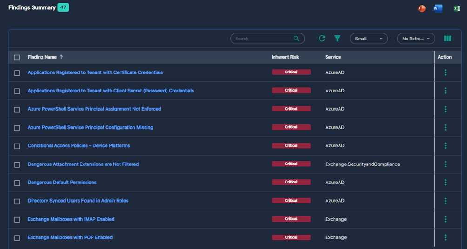
Task: Open Azure PowerShell Service Principal Configuration Missing
Action: click(90, 128)
